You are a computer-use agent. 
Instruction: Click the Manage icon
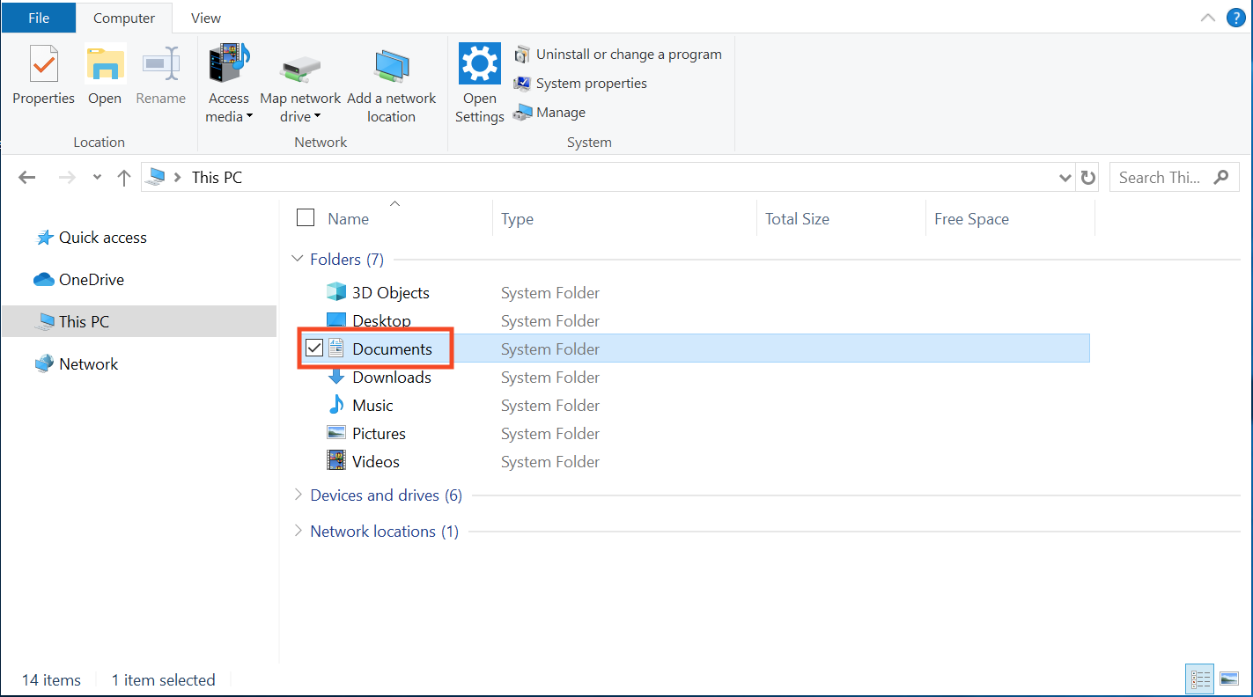click(x=549, y=112)
